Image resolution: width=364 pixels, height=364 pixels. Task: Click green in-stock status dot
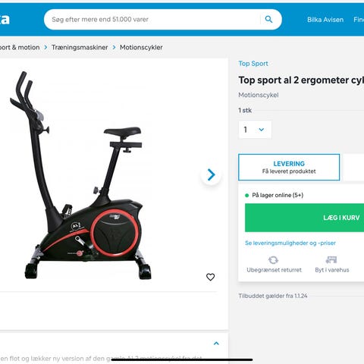pos(247,196)
